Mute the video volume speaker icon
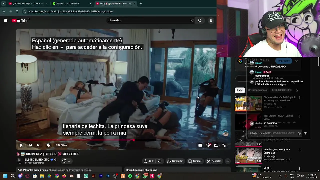320x180 pixels. coord(48,145)
